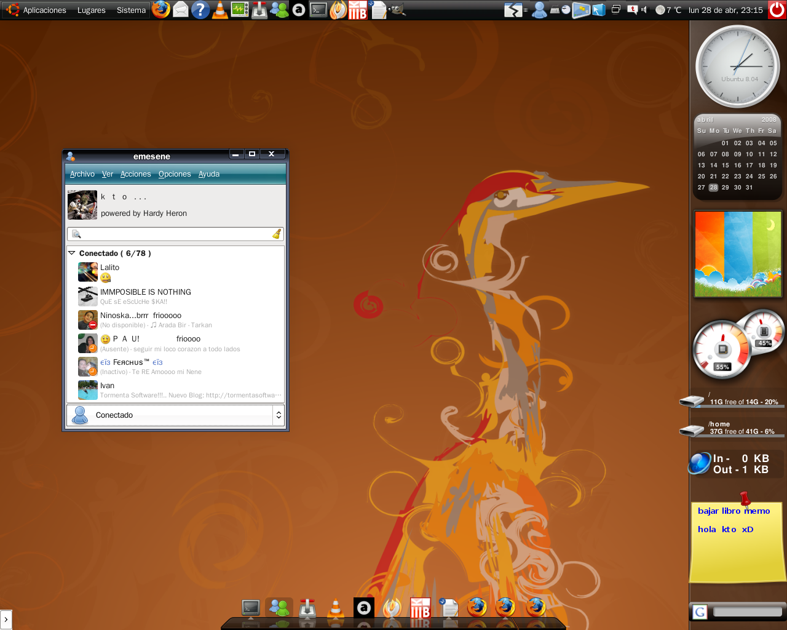The image size is (787, 630).
Task: Open the mail envelope launcher in top panel
Action: coord(180,10)
